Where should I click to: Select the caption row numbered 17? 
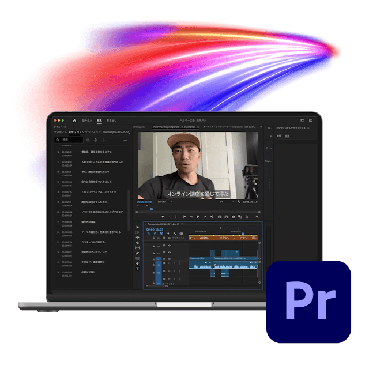92,164
